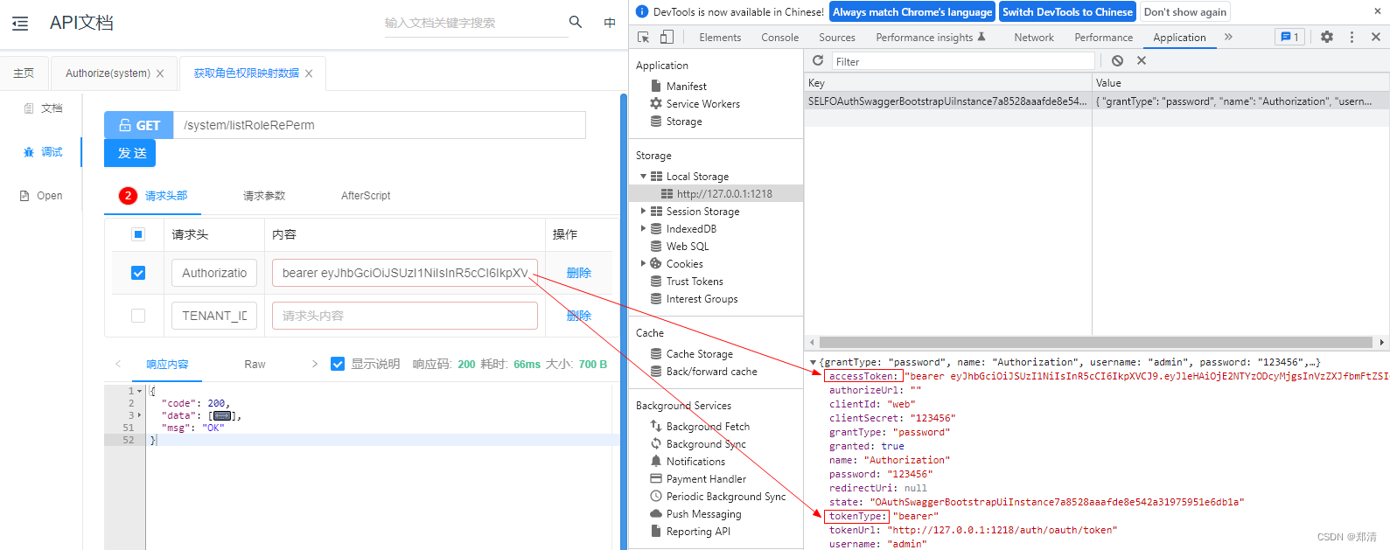1390x550 pixels.
Task: Switch to the AfterScript tab
Action: [x=366, y=196]
